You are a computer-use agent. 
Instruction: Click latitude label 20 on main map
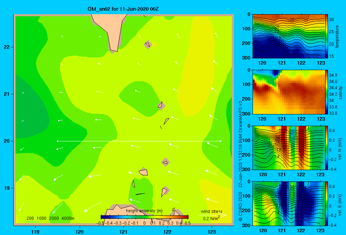pyautogui.click(x=7, y=141)
